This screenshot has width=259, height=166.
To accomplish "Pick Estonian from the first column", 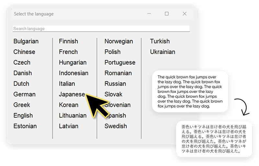I will (25, 126).
